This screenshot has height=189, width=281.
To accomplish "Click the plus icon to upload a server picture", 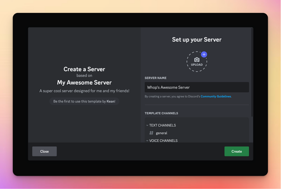I will coord(204,54).
